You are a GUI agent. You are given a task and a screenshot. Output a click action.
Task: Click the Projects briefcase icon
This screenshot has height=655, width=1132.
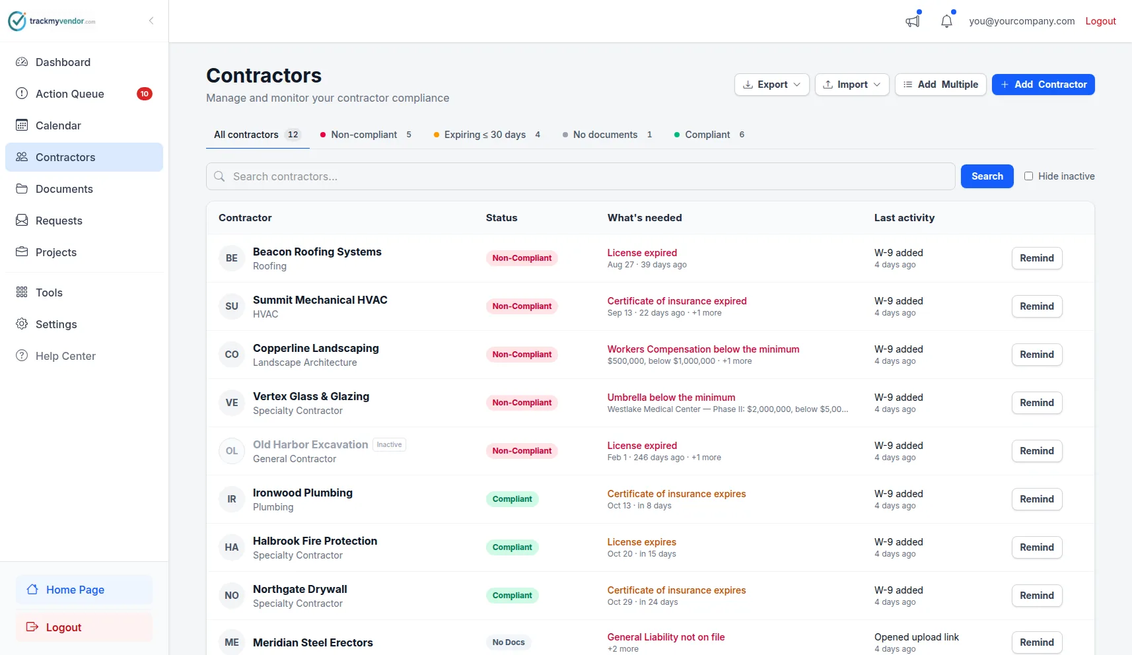[22, 252]
